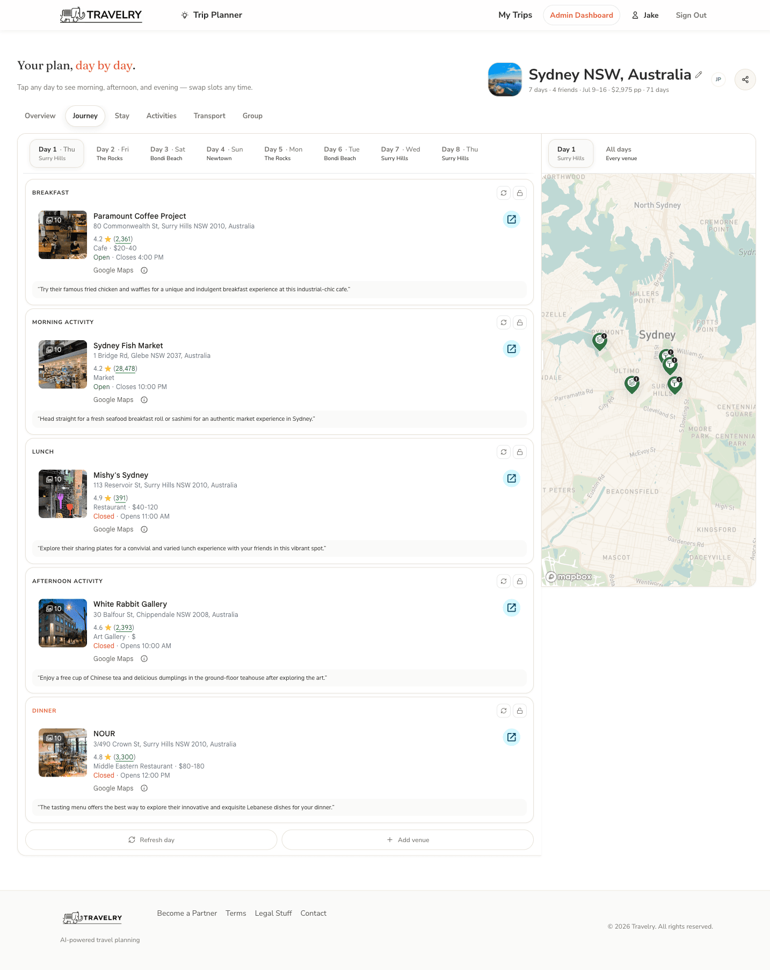
Task: Lock the Morning Activity slot
Action: point(520,322)
